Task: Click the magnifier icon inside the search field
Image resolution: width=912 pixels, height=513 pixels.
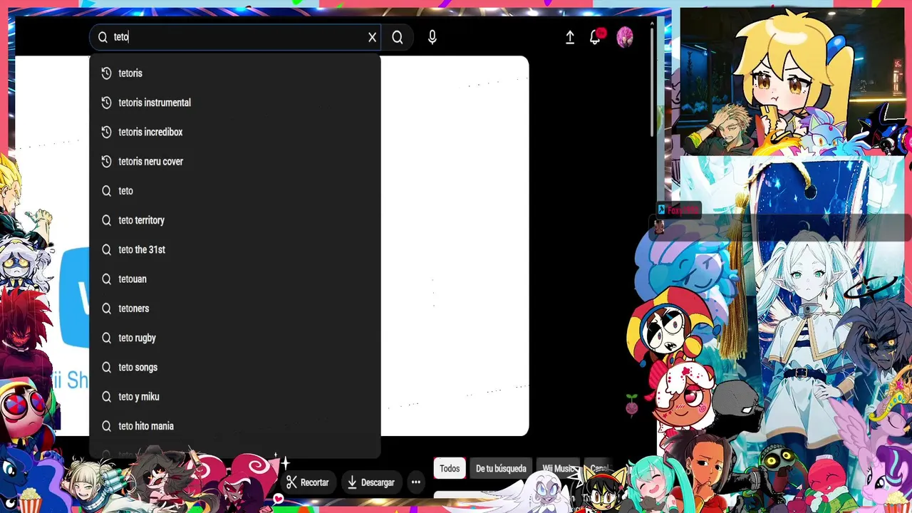Action: tap(103, 37)
